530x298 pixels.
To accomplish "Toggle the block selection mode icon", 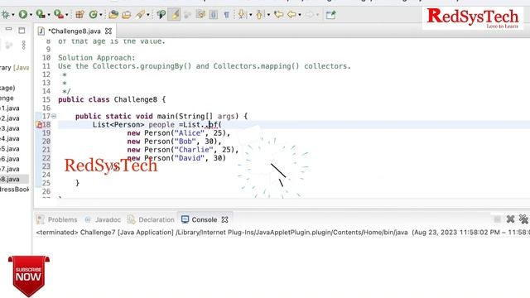I will pyautogui.click(x=214, y=15).
